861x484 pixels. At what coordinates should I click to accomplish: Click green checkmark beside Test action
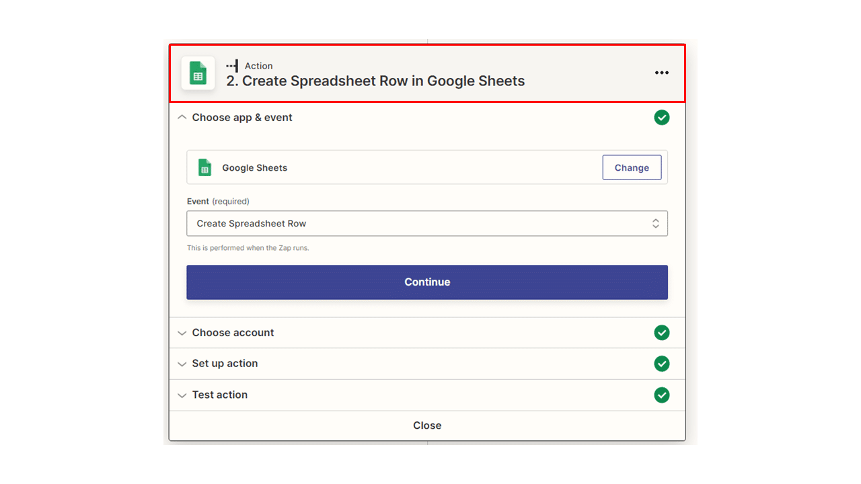pyautogui.click(x=662, y=395)
